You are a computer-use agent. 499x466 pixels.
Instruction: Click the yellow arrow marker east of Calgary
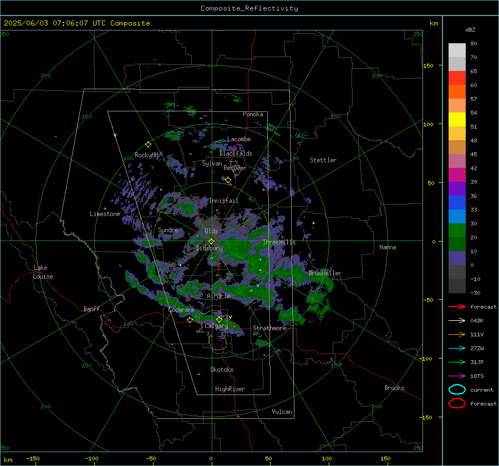pyautogui.click(x=231, y=317)
